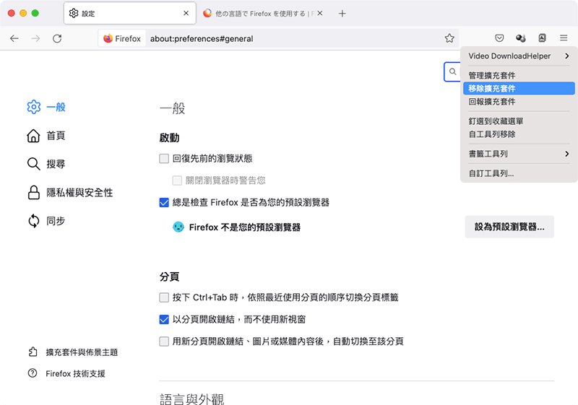Toggle 關閉瀏覽器時警告您 checkbox
This screenshot has height=405, width=578.
click(177, 180)
